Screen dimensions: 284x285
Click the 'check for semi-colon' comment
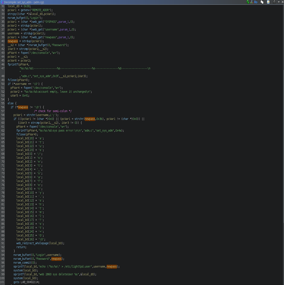click(x=53, y=111)
